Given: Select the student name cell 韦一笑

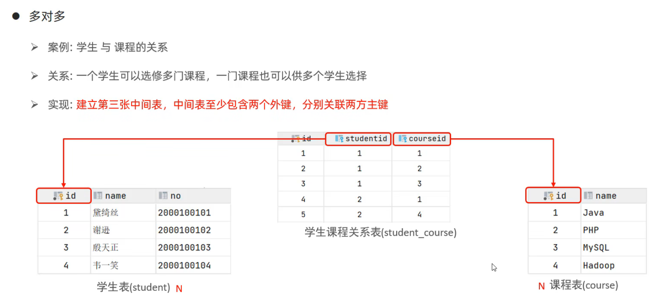Looking at the screenshot, I should (x=123, y=265).
